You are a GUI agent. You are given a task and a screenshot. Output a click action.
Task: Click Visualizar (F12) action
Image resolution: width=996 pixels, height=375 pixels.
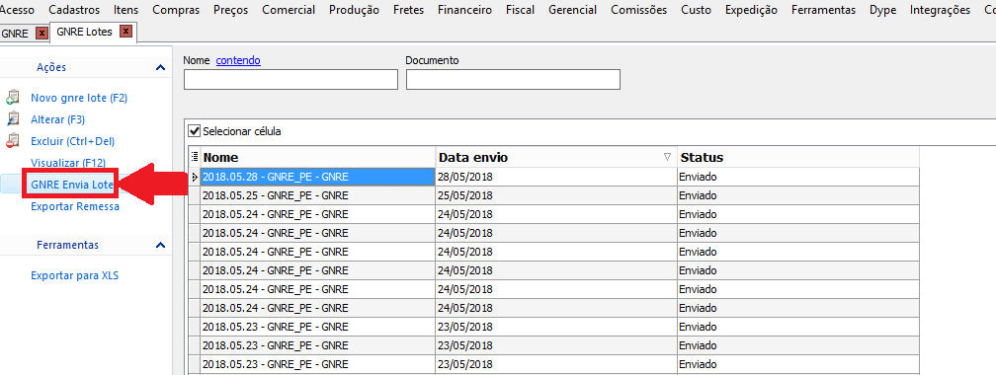coord(68,163)
